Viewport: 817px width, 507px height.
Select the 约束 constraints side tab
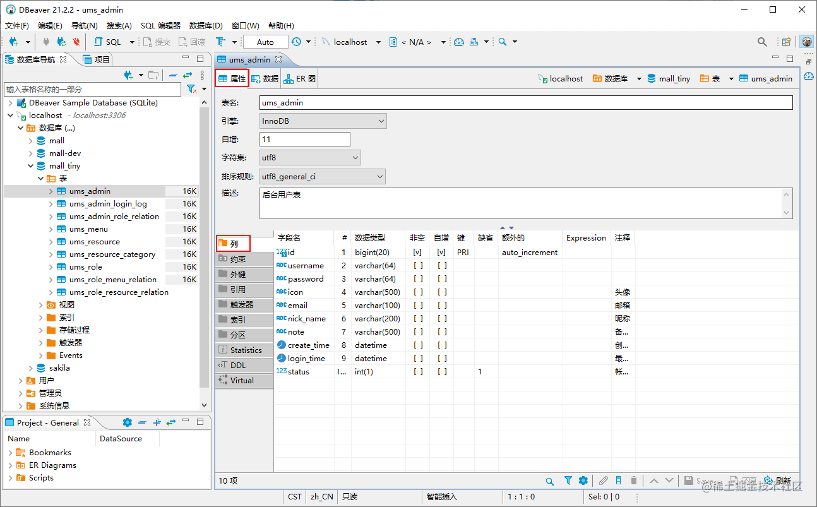click(x=244, y=259)
